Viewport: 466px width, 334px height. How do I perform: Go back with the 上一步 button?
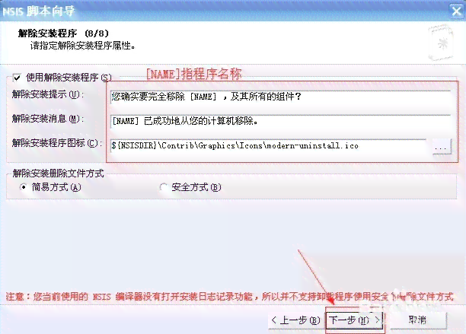pyautogui.click(x=295, y=320)
